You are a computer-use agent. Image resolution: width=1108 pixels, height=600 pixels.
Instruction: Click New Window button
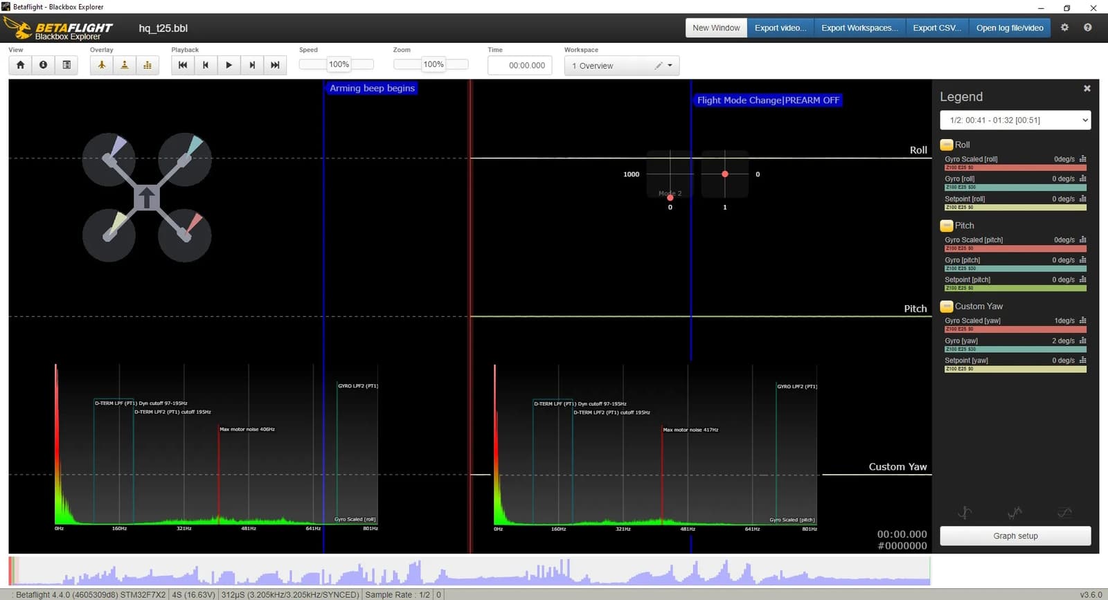[716, 28]
